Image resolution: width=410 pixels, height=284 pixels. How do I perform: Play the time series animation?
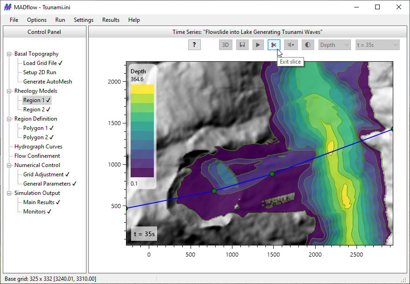click(x=258, y=45)
